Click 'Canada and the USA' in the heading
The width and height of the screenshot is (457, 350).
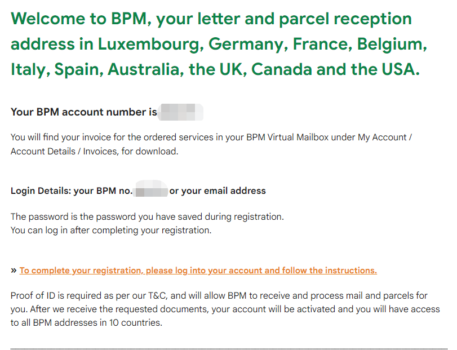click(x=335, y=69)
